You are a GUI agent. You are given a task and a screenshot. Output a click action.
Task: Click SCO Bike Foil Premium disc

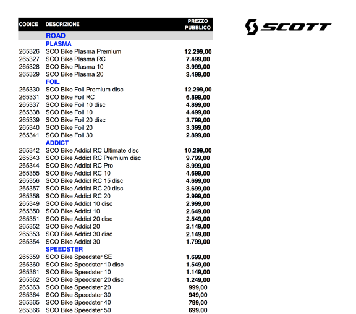pyautogui.click(x=85, y=90)
